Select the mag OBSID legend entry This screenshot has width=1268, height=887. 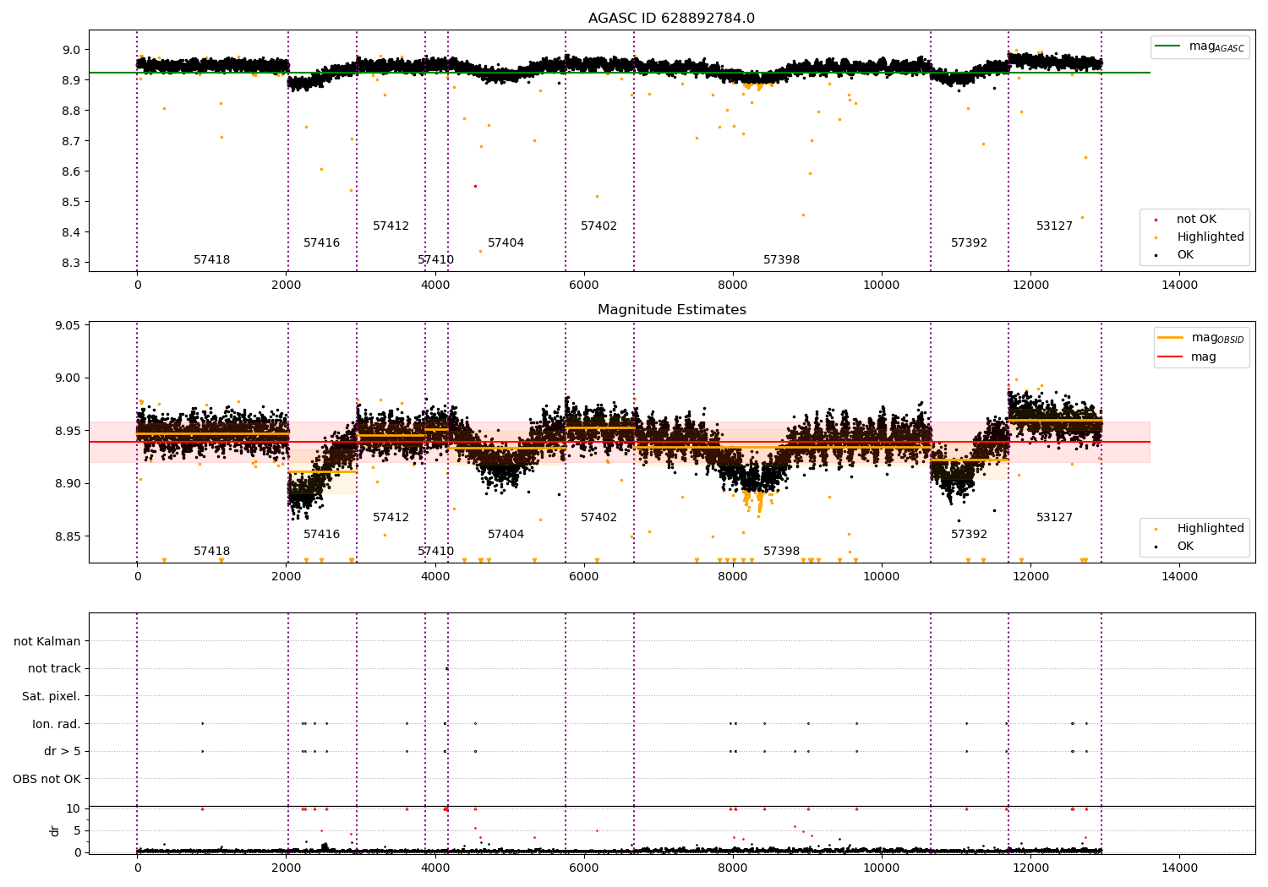click(1200, 338)
